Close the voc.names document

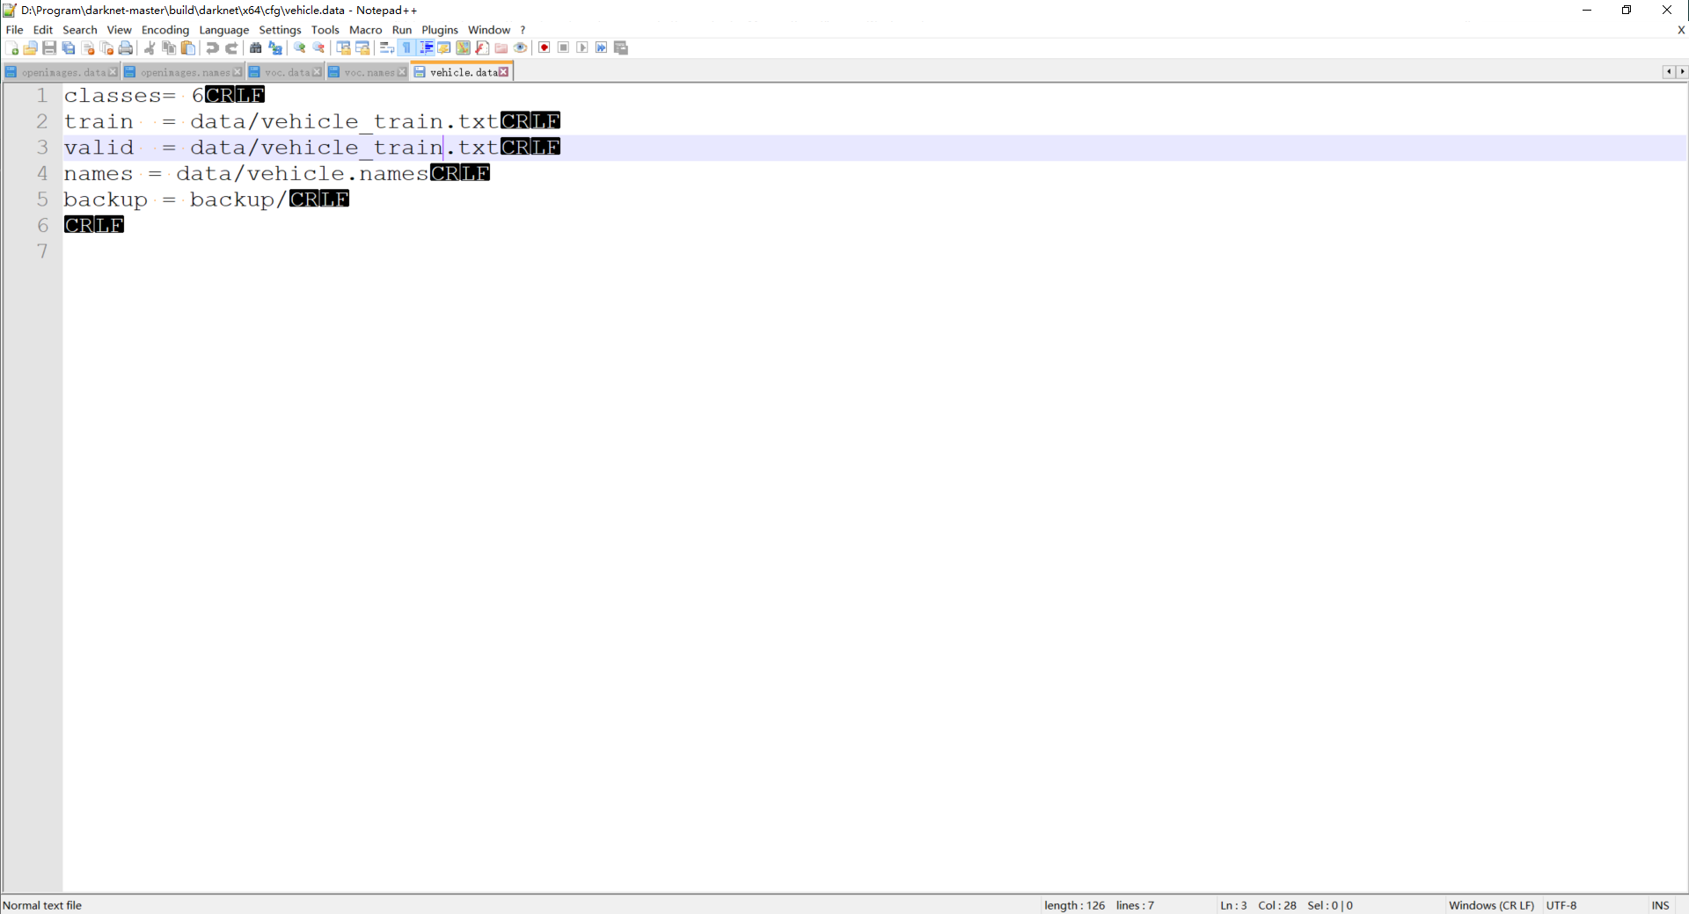[402, 72]
